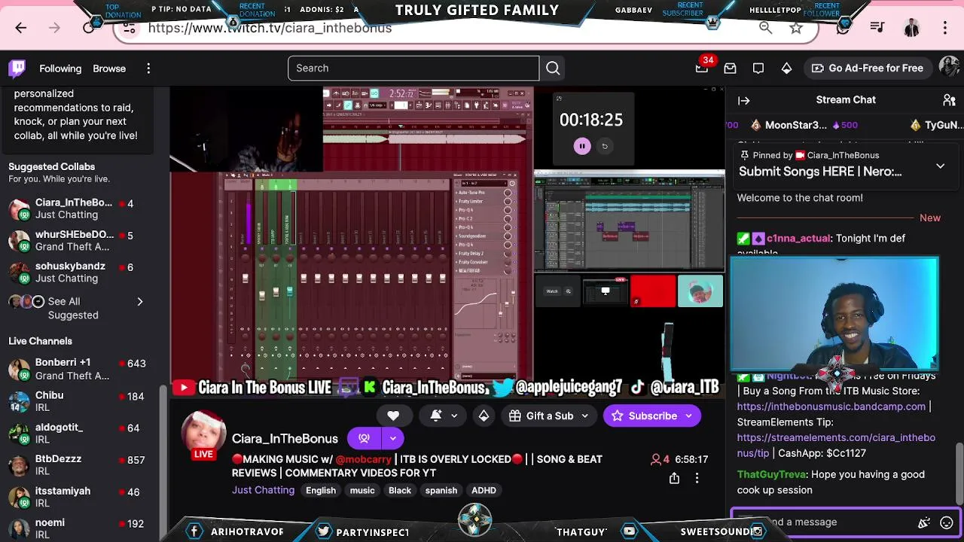Reset the 00:18:25 timer
The height and width of the screenshot is (542, 964).
[x=605, y=147]
